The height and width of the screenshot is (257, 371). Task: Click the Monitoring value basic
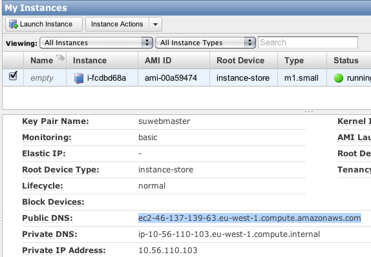tap(148, 138)
